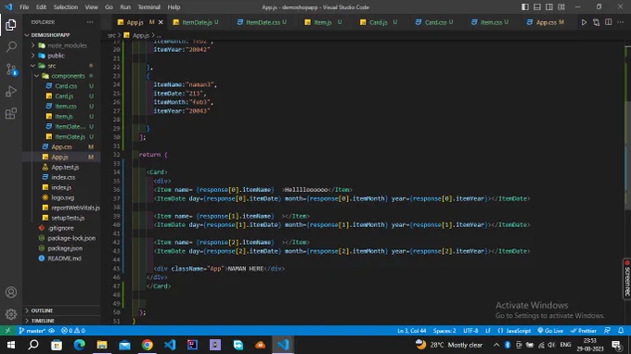The height and width of the screenshot is (354, 631).
Task: Click Ln 3, Col 44 cursor position
Action: pos(411,331)
